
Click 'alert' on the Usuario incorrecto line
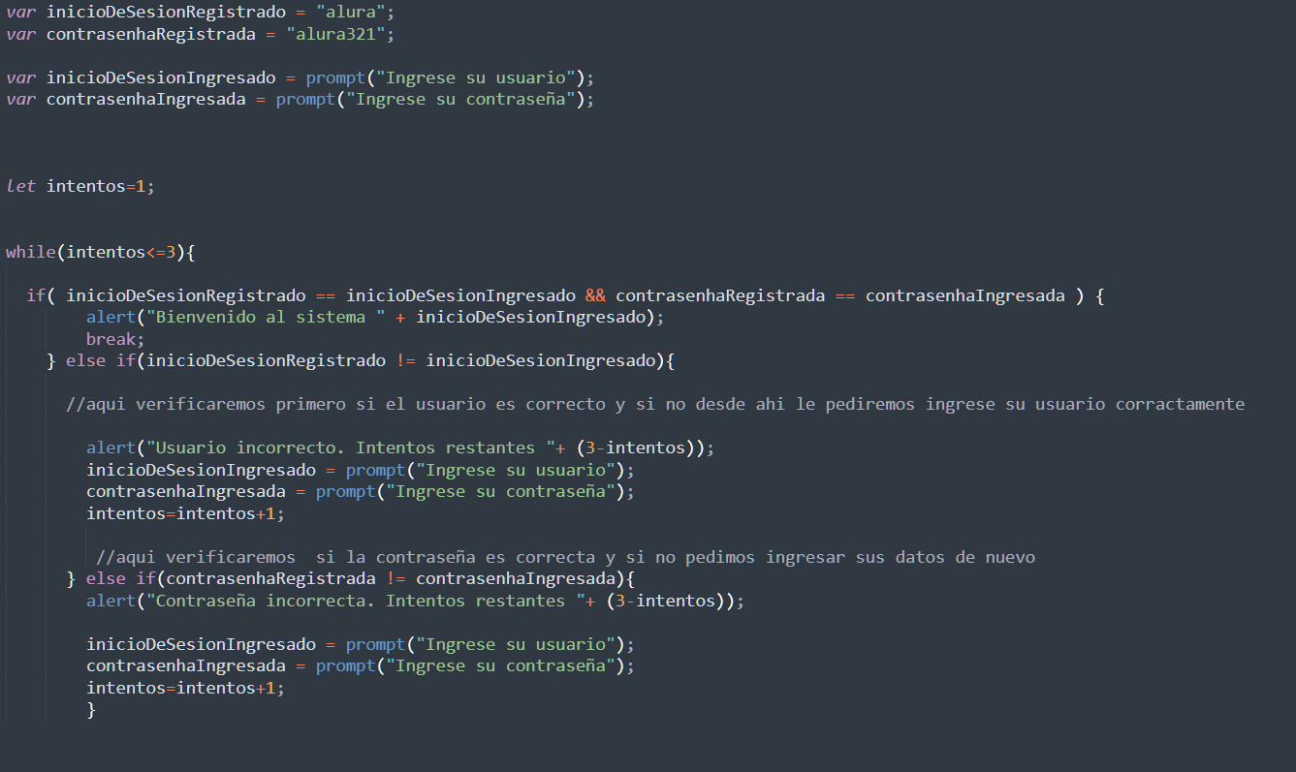111,448
